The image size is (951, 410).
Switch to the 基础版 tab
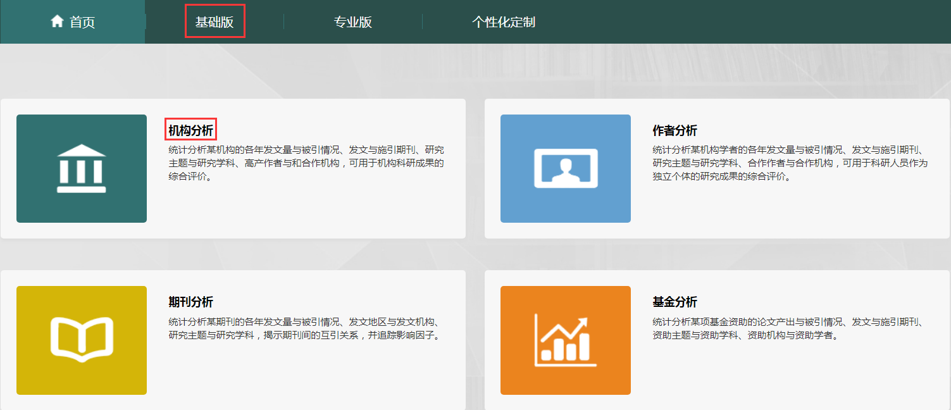coord(214,22)
